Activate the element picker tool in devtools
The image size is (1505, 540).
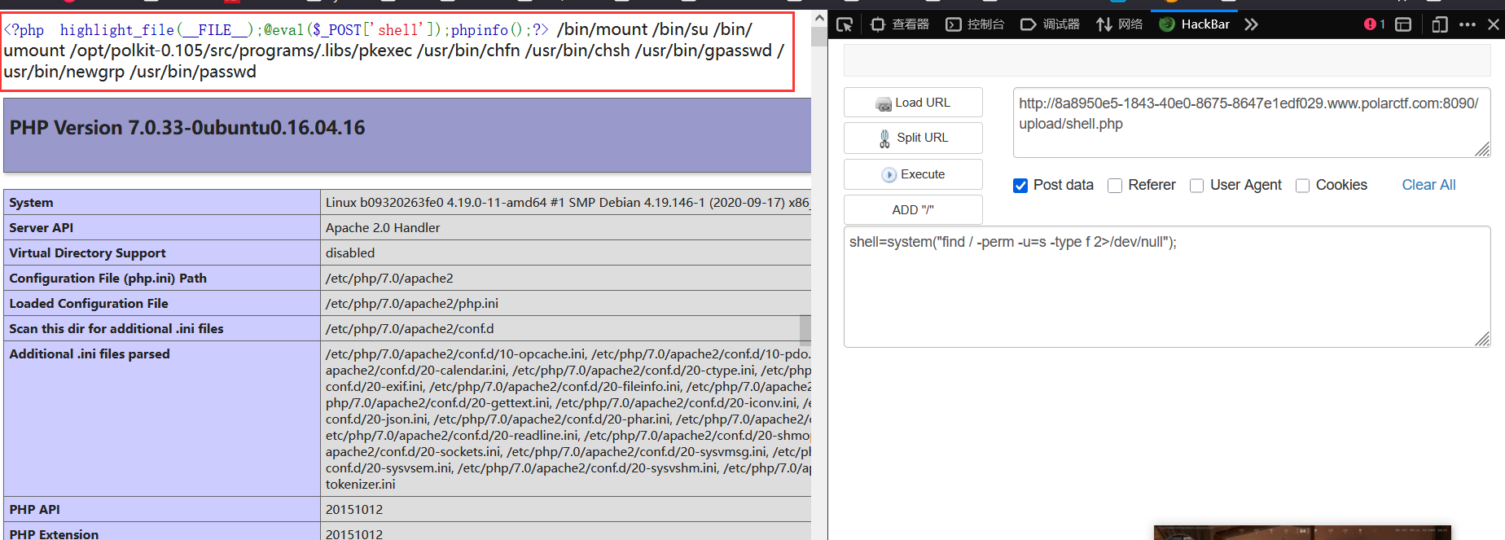point(845,24)
